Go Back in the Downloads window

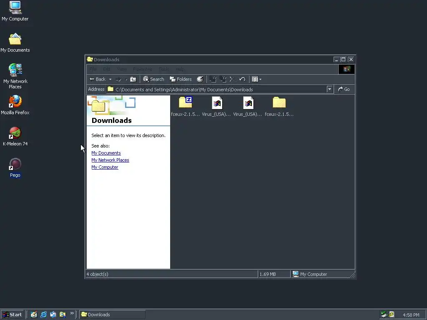[98, 79]
